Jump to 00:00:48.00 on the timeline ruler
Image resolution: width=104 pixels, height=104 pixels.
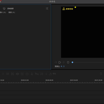(x=49, y=80)
